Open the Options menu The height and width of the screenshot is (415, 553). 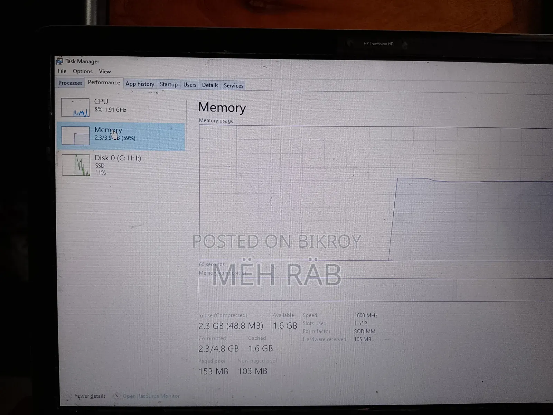click(83, 71)
